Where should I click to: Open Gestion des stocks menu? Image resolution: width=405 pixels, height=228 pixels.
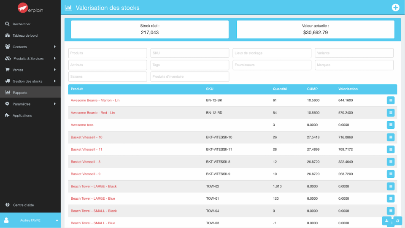[x=30, y=81]
